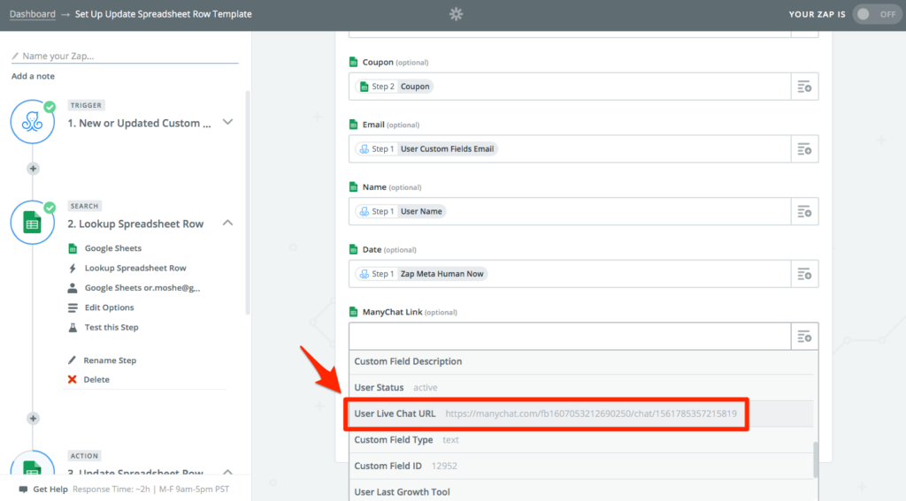Image resolution: width=906 pixels, height=501 pixels.
Task: Open the Lookup Spreadsheet Row action substep
Action: 135,268
